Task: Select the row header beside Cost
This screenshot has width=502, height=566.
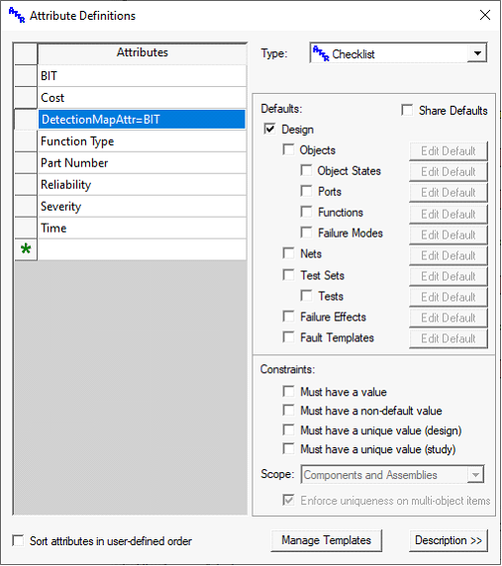Action: point(26,97)
